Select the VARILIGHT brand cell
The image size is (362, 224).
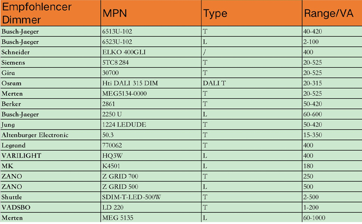point(50,156)
